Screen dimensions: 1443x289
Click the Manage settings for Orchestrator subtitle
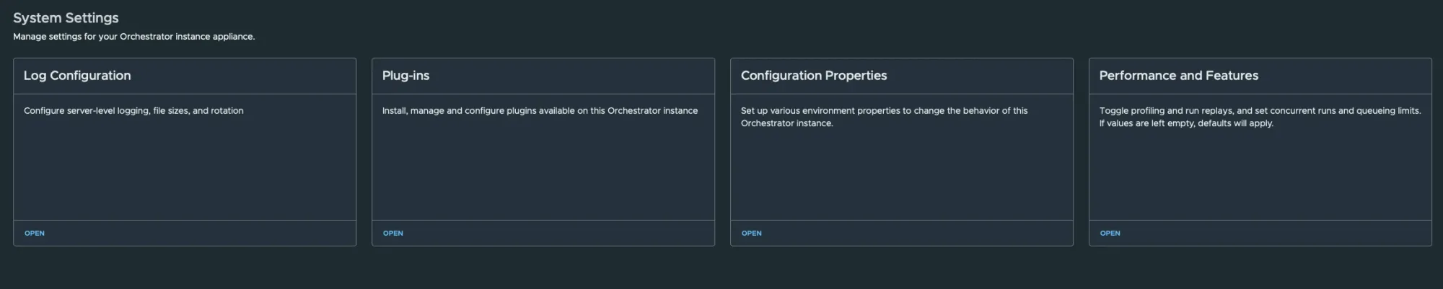[134, 37]
